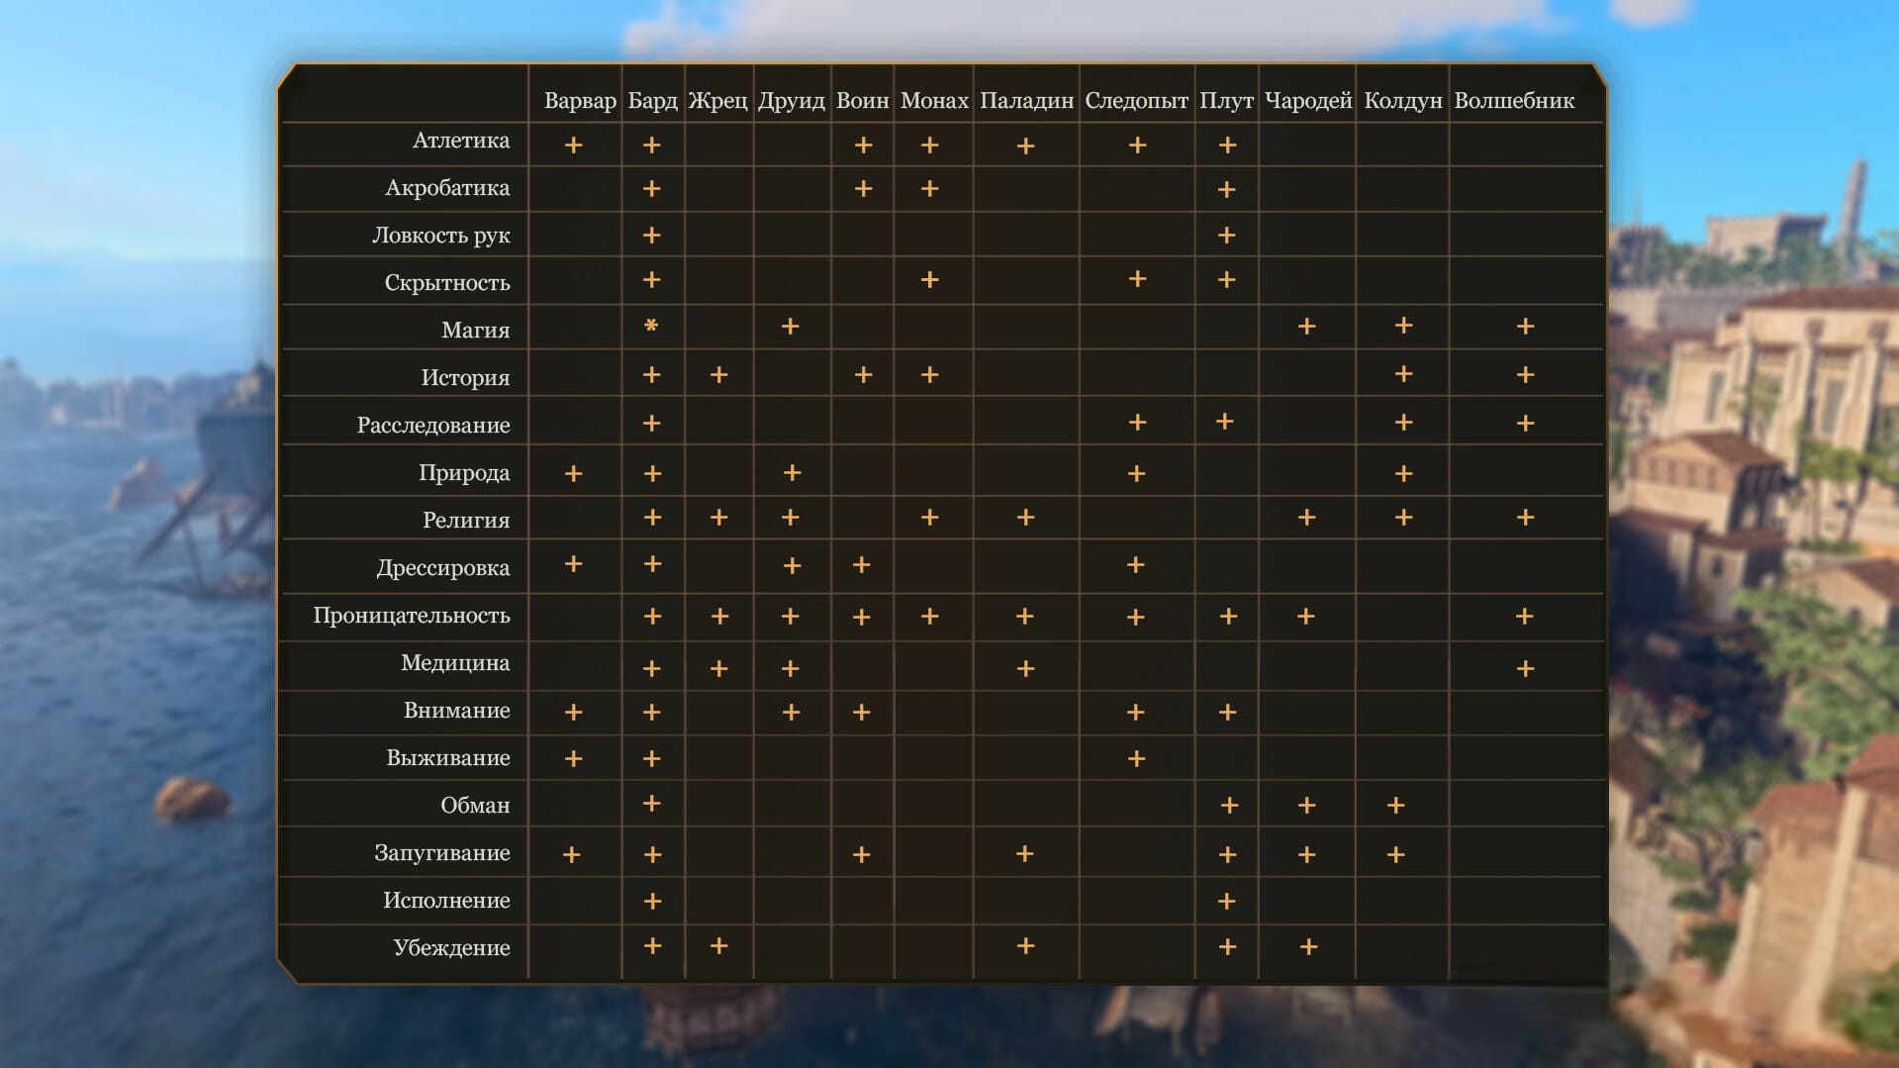Click the Обман row label
Screen dimensions: 1899x1068
(475, 806)
